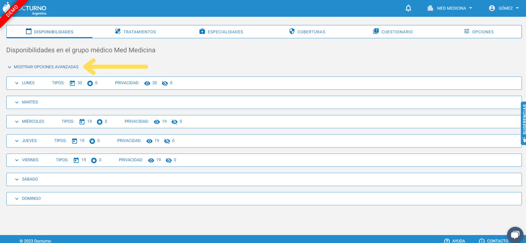526x243 pixels.
Task: Expand Mostrar Opciones Avanzadas
Action: point(43,67)
